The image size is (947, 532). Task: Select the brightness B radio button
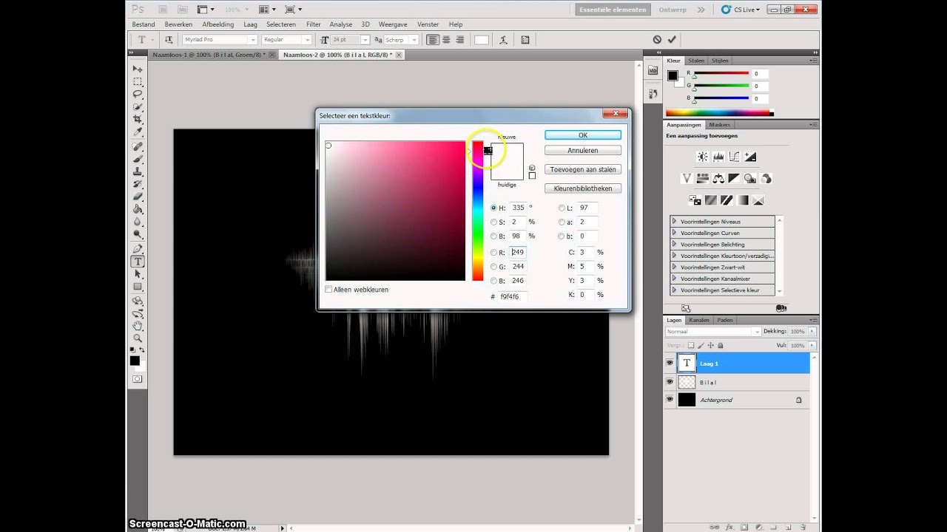coord(493,236)
